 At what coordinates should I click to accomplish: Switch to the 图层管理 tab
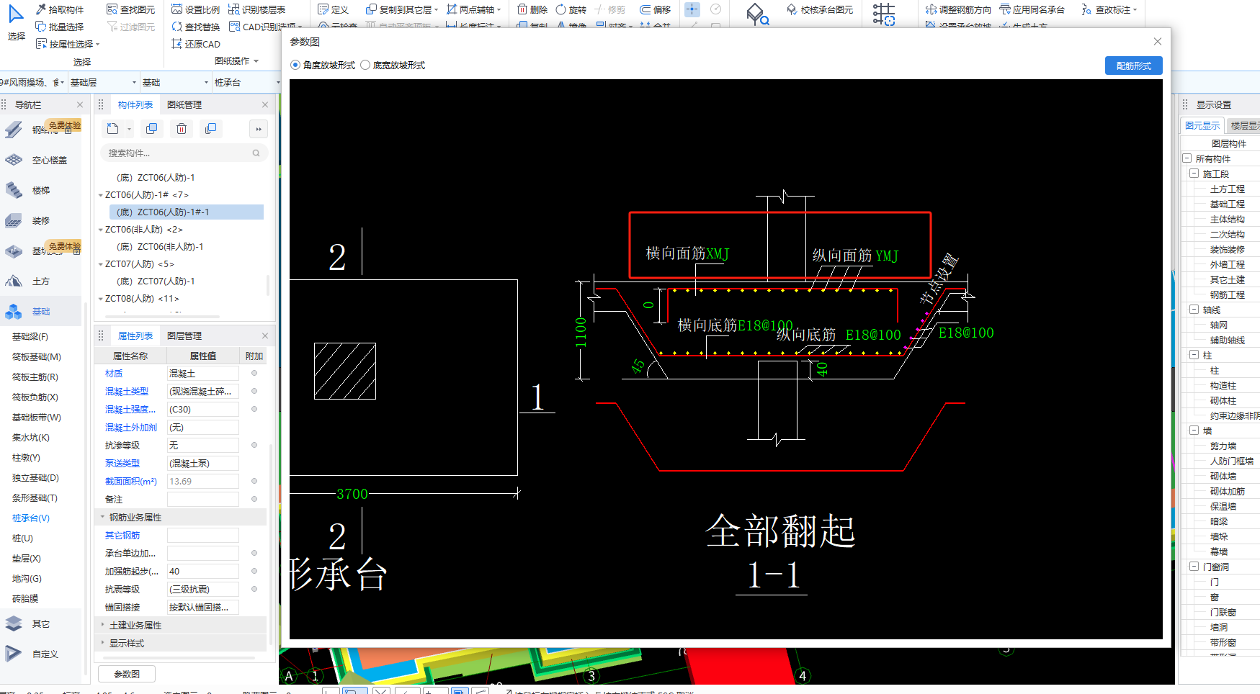pyautogui.click(x=184, y=335)
